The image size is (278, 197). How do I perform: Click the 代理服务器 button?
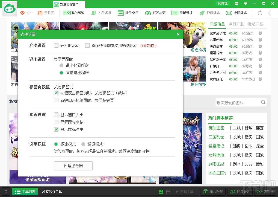(x=73, y=166)
